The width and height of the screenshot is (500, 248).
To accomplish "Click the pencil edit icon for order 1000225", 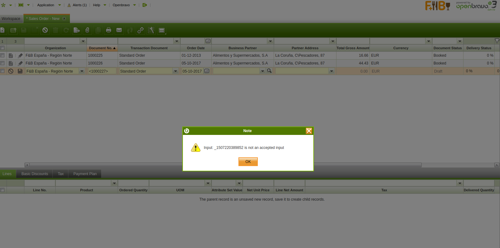I will point(20,55).
